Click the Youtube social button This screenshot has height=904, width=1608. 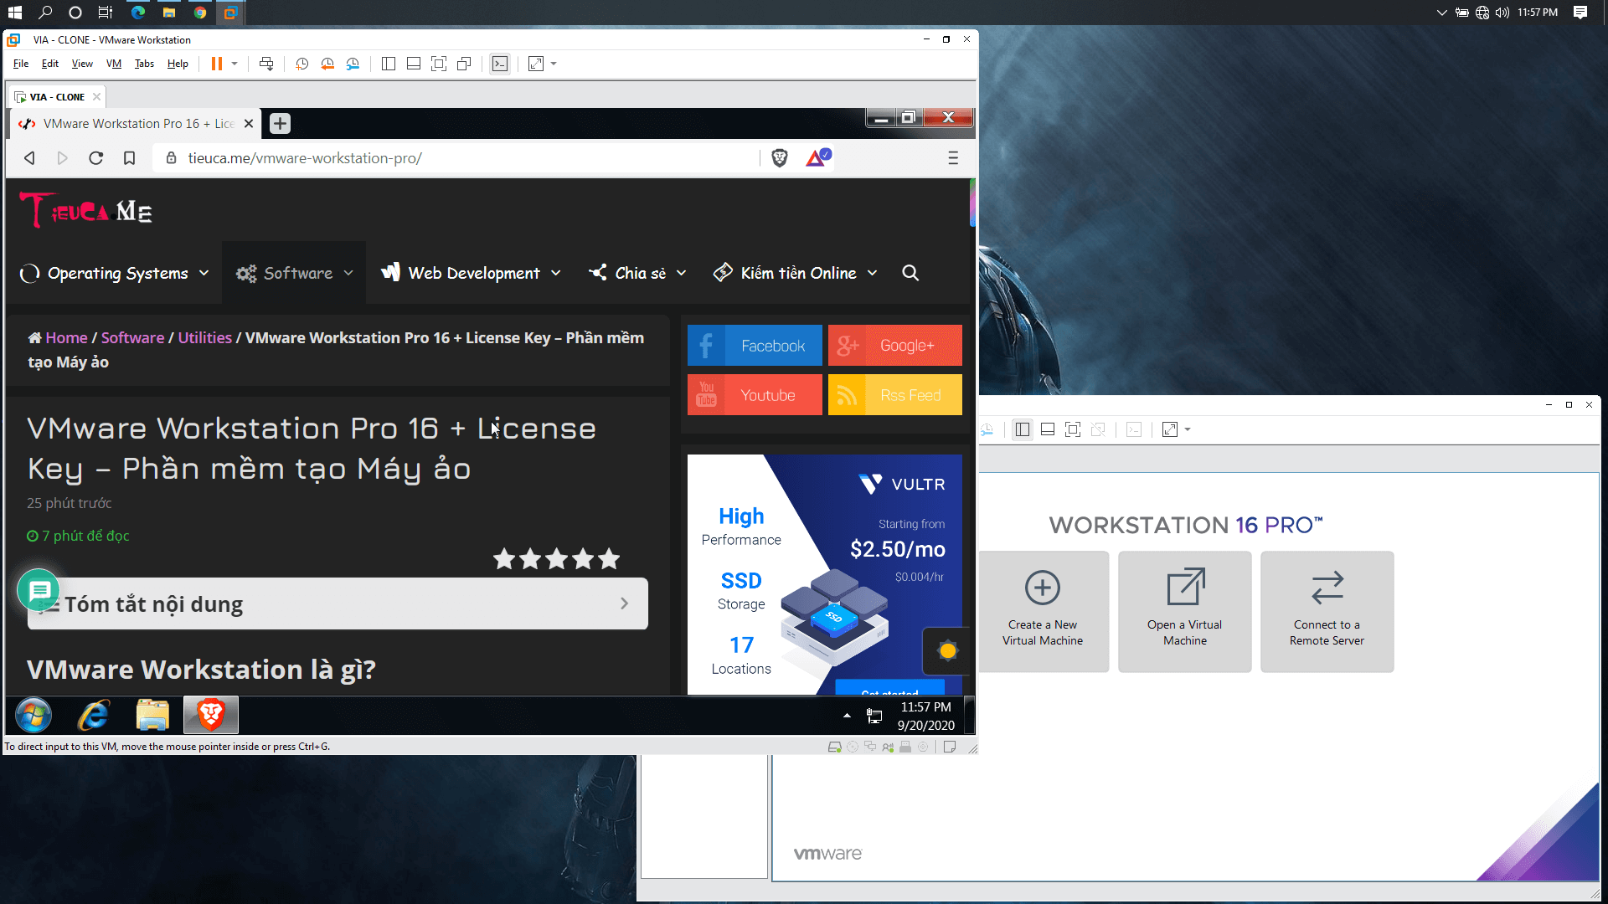point(755,395)
